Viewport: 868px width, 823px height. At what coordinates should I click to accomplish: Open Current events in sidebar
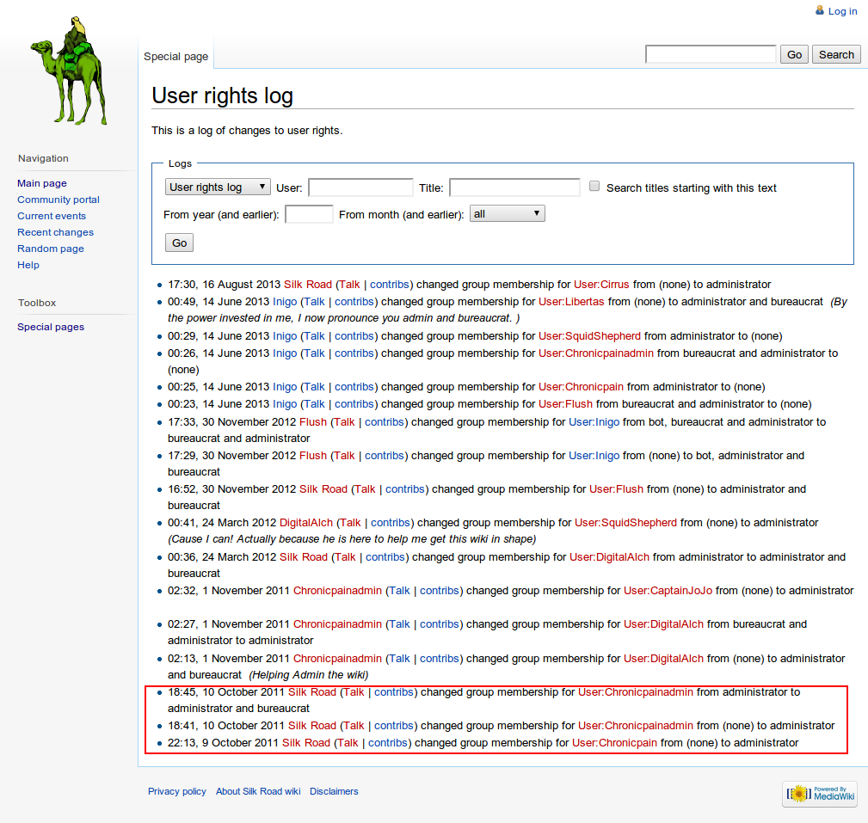[x=52, y=216]
